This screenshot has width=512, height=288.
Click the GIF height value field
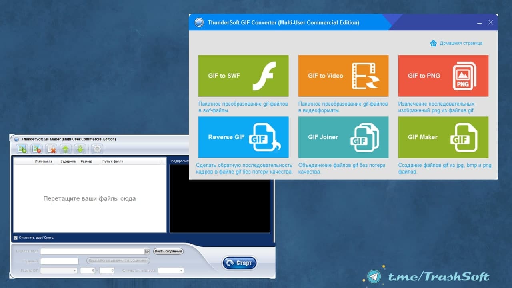[x=107, y=271]
